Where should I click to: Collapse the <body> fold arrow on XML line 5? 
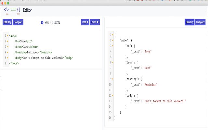7,58
